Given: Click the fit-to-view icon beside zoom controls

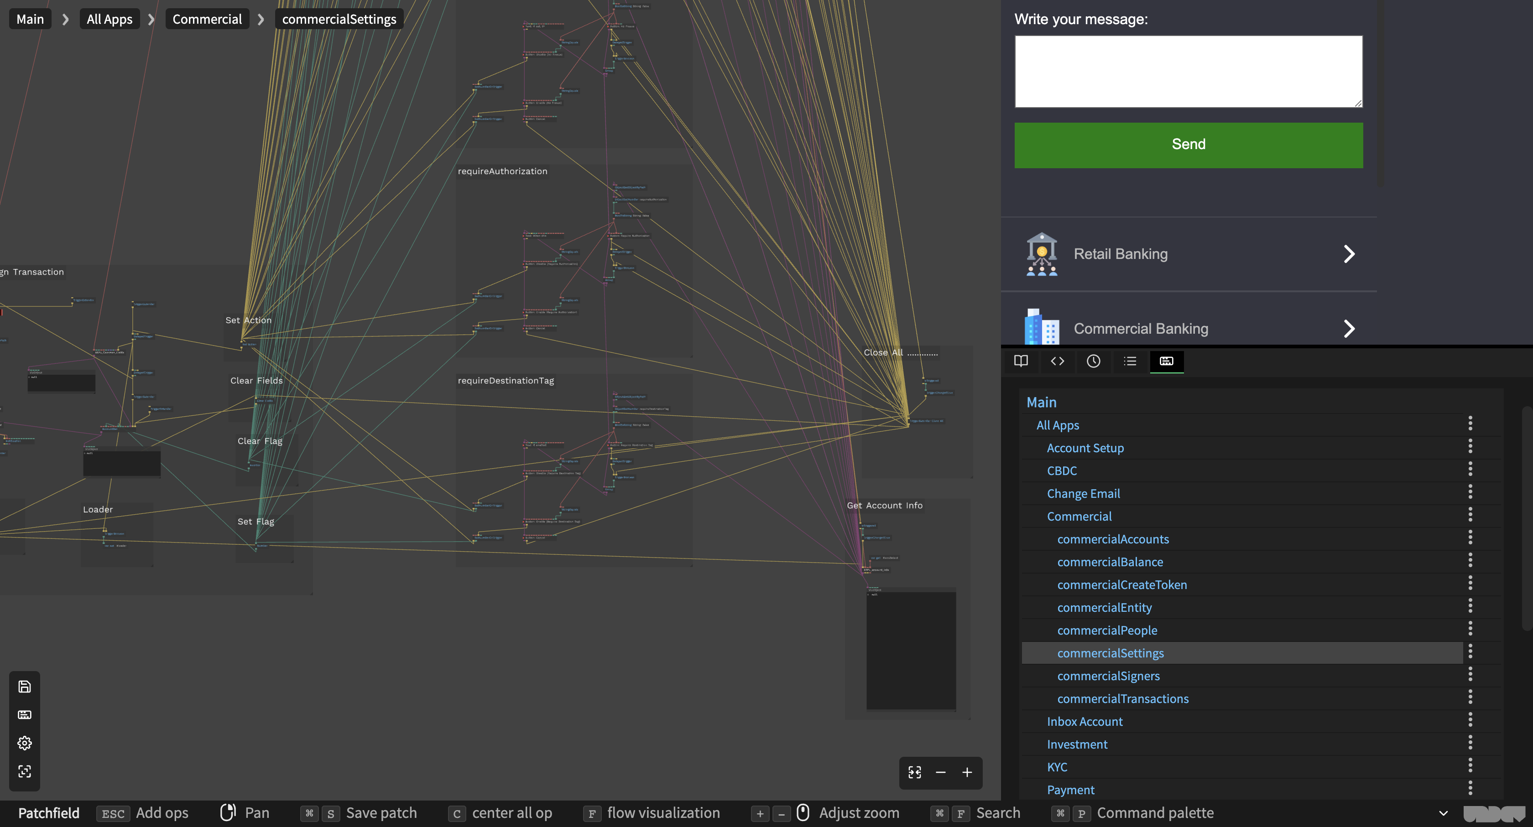Looking at the screenshot, I should [x=915, y=772].
